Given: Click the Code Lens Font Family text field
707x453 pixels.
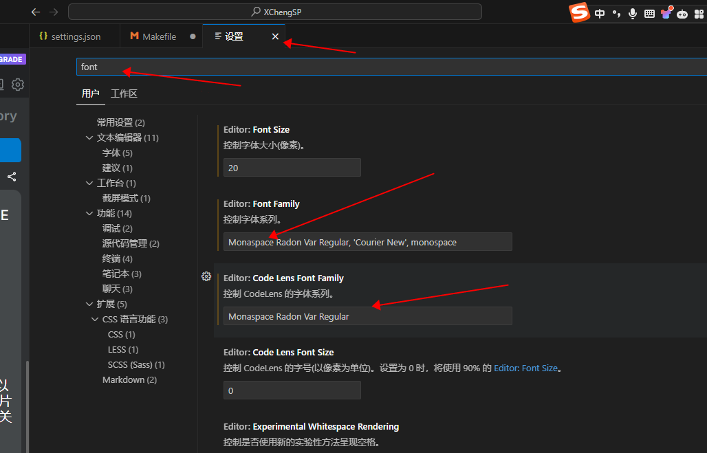Looking at the screenshot, I should [x=368, y=316].
